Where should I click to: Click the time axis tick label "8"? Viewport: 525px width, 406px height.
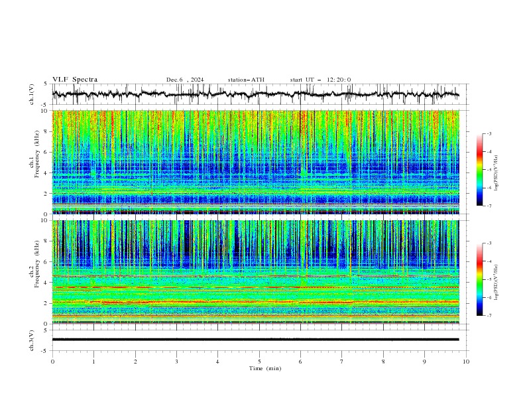click(x=383, y=362)
